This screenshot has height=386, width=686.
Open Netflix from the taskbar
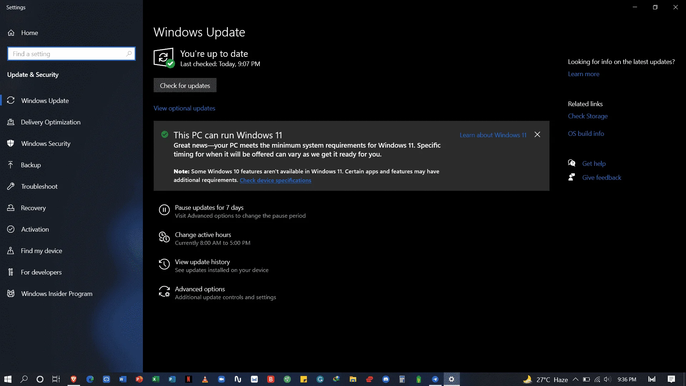[x=189, y=379]
